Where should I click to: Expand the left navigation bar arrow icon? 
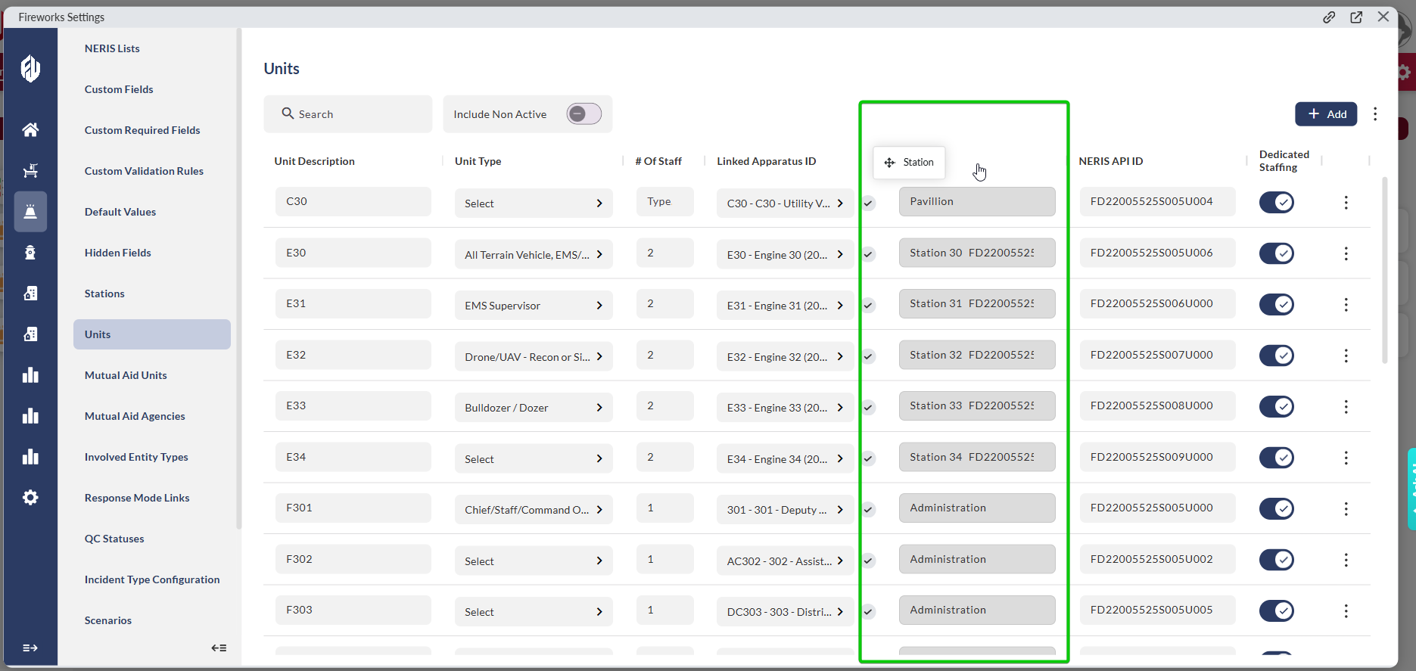click(30, 648)
